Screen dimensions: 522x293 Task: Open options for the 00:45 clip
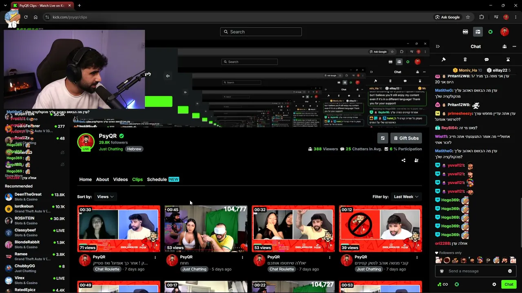coord(242,257)
